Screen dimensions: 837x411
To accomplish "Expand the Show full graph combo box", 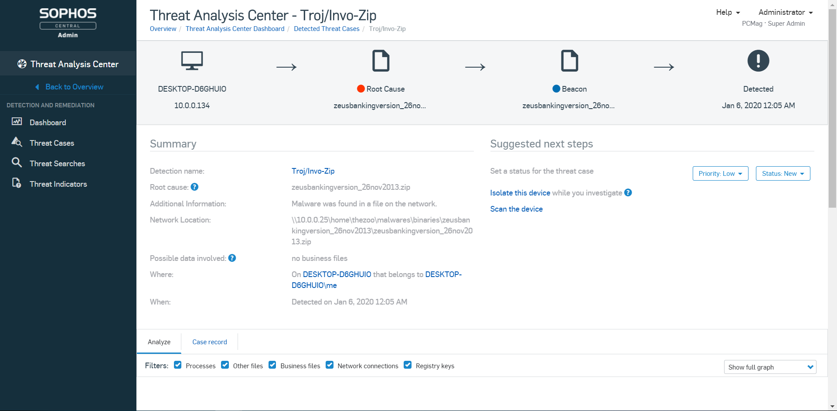I will pos(770,367).
